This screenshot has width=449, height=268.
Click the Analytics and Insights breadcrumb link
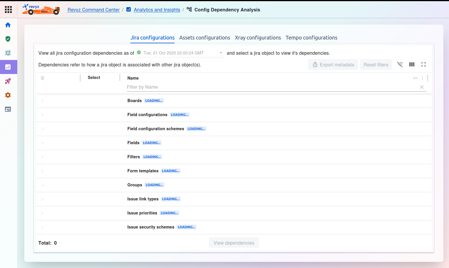(x=157, y=10)
